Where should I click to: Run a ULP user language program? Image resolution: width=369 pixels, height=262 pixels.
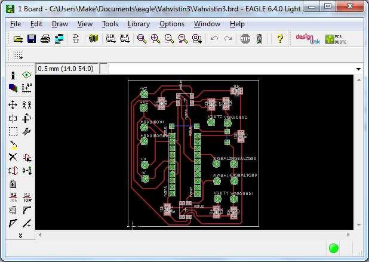click(x=124, y=39)
